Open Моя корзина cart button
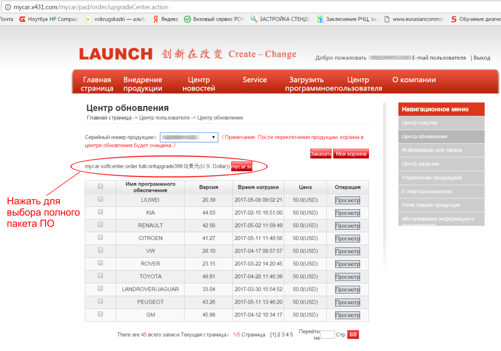The width and height of the screenshot is (501, 351). tap(351, 154)
